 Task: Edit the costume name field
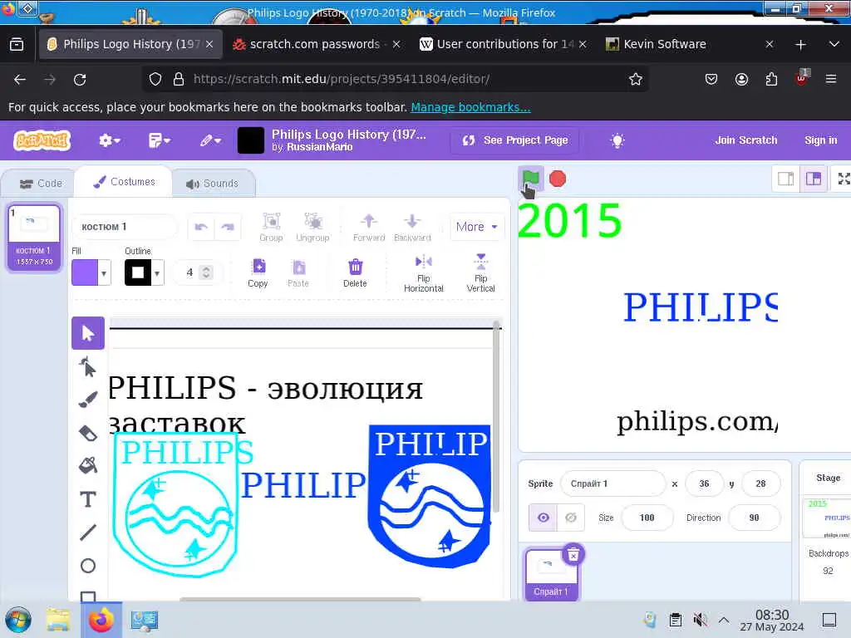click(x=124, y=227)
